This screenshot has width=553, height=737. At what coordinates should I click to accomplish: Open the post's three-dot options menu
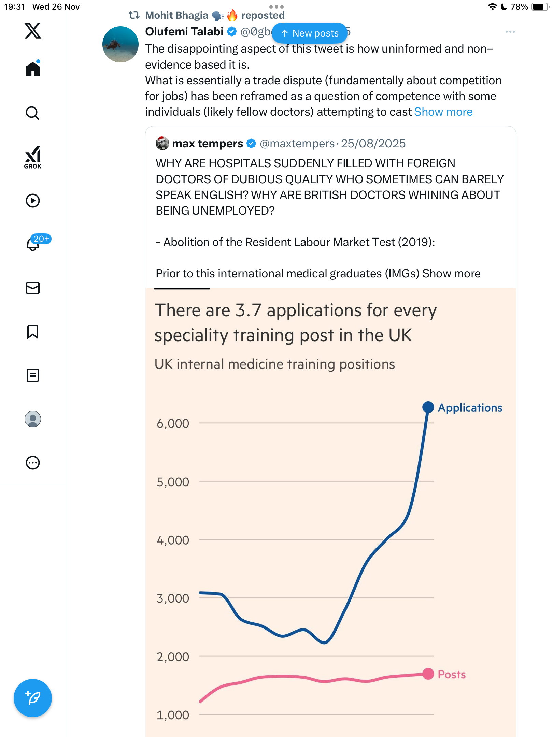point(510,32)
